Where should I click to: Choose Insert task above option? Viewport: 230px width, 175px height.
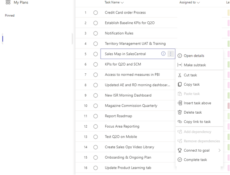(x=199, y=103)
